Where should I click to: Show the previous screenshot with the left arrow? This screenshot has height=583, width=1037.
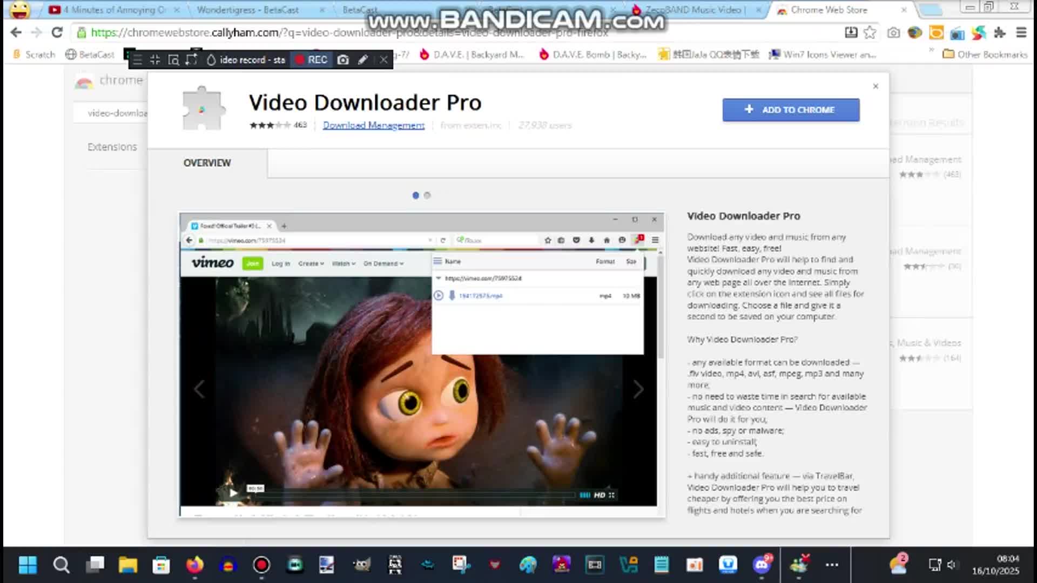click(x=199, y=389)
